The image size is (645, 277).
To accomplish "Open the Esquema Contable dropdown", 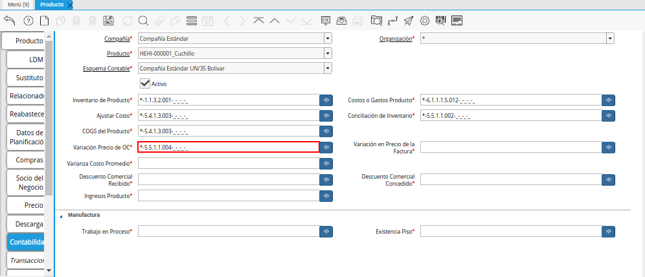I will (x=328, y=68).
